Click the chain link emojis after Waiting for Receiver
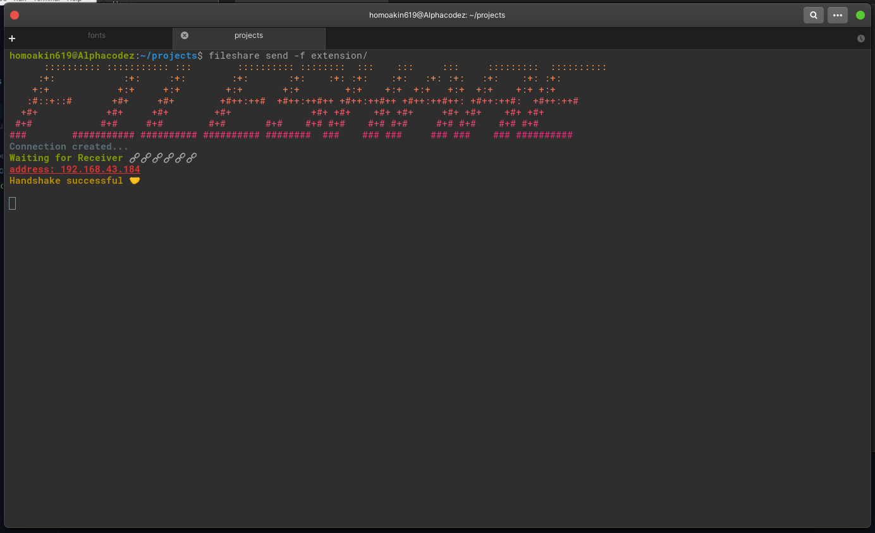 tap(163, 158)
